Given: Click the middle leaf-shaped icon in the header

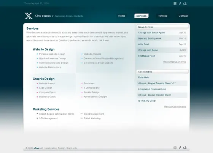Looking at the screenshot, I should pyautogui.click(x=180, y=4).
